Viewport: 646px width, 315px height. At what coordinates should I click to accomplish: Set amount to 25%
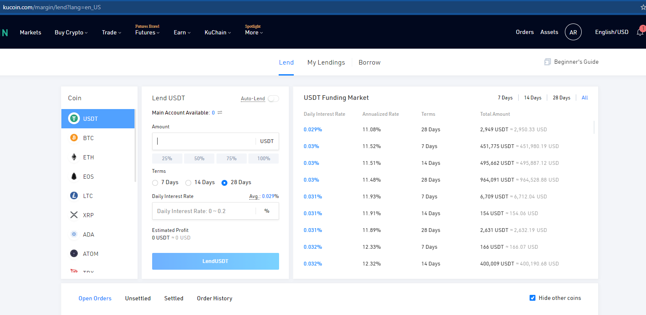pyautogui.click(x=167, y=159)
